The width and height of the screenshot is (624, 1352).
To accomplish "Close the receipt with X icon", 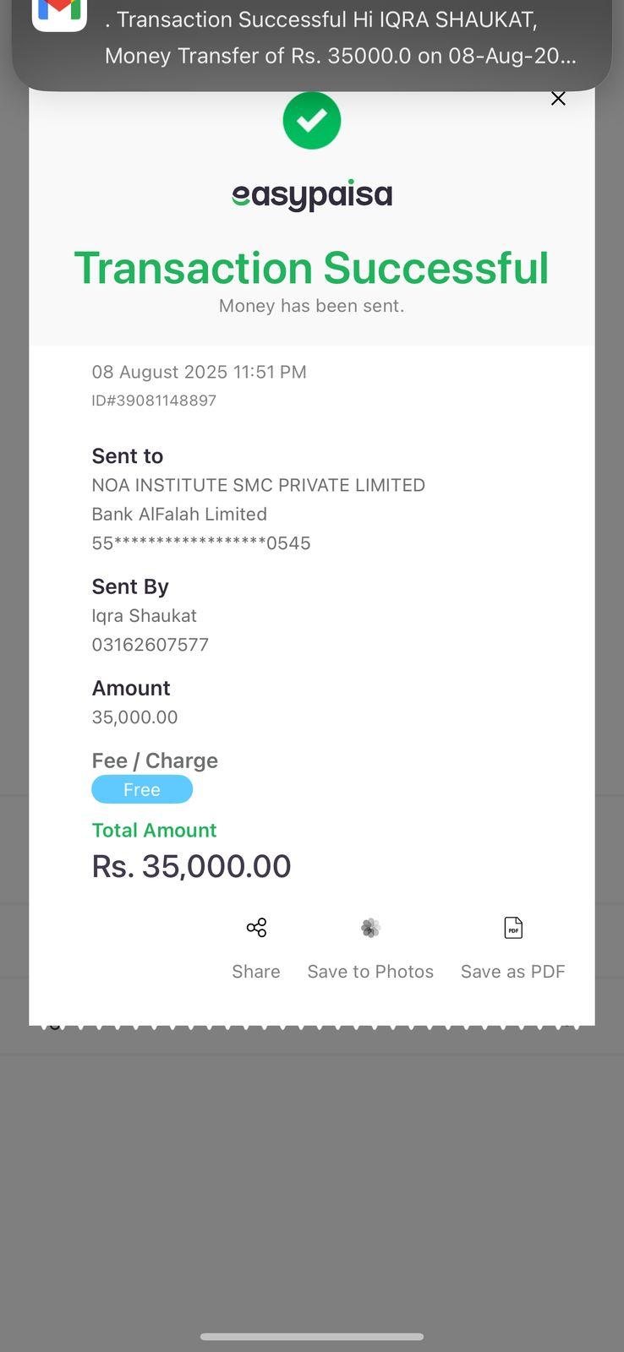I will 558,99.
